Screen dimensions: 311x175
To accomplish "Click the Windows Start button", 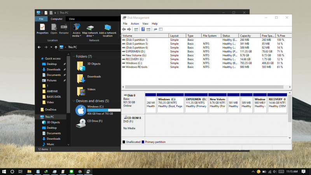I will [4, 171].
